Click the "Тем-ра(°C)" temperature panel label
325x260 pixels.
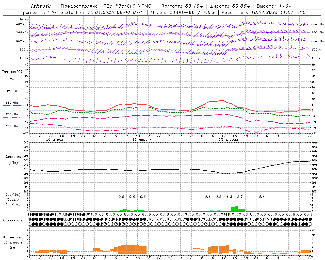click(x=12, y=72)
